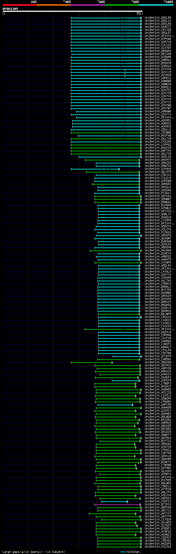Select label UniRef100_C4YNP4
This screenshot has height=554, width=176.
[158, 263]
